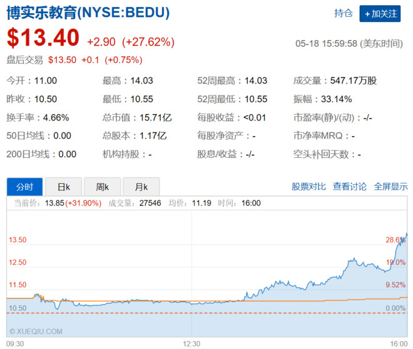Click the 13.50 price axis label
413x349 pixels.
point(18,240)
